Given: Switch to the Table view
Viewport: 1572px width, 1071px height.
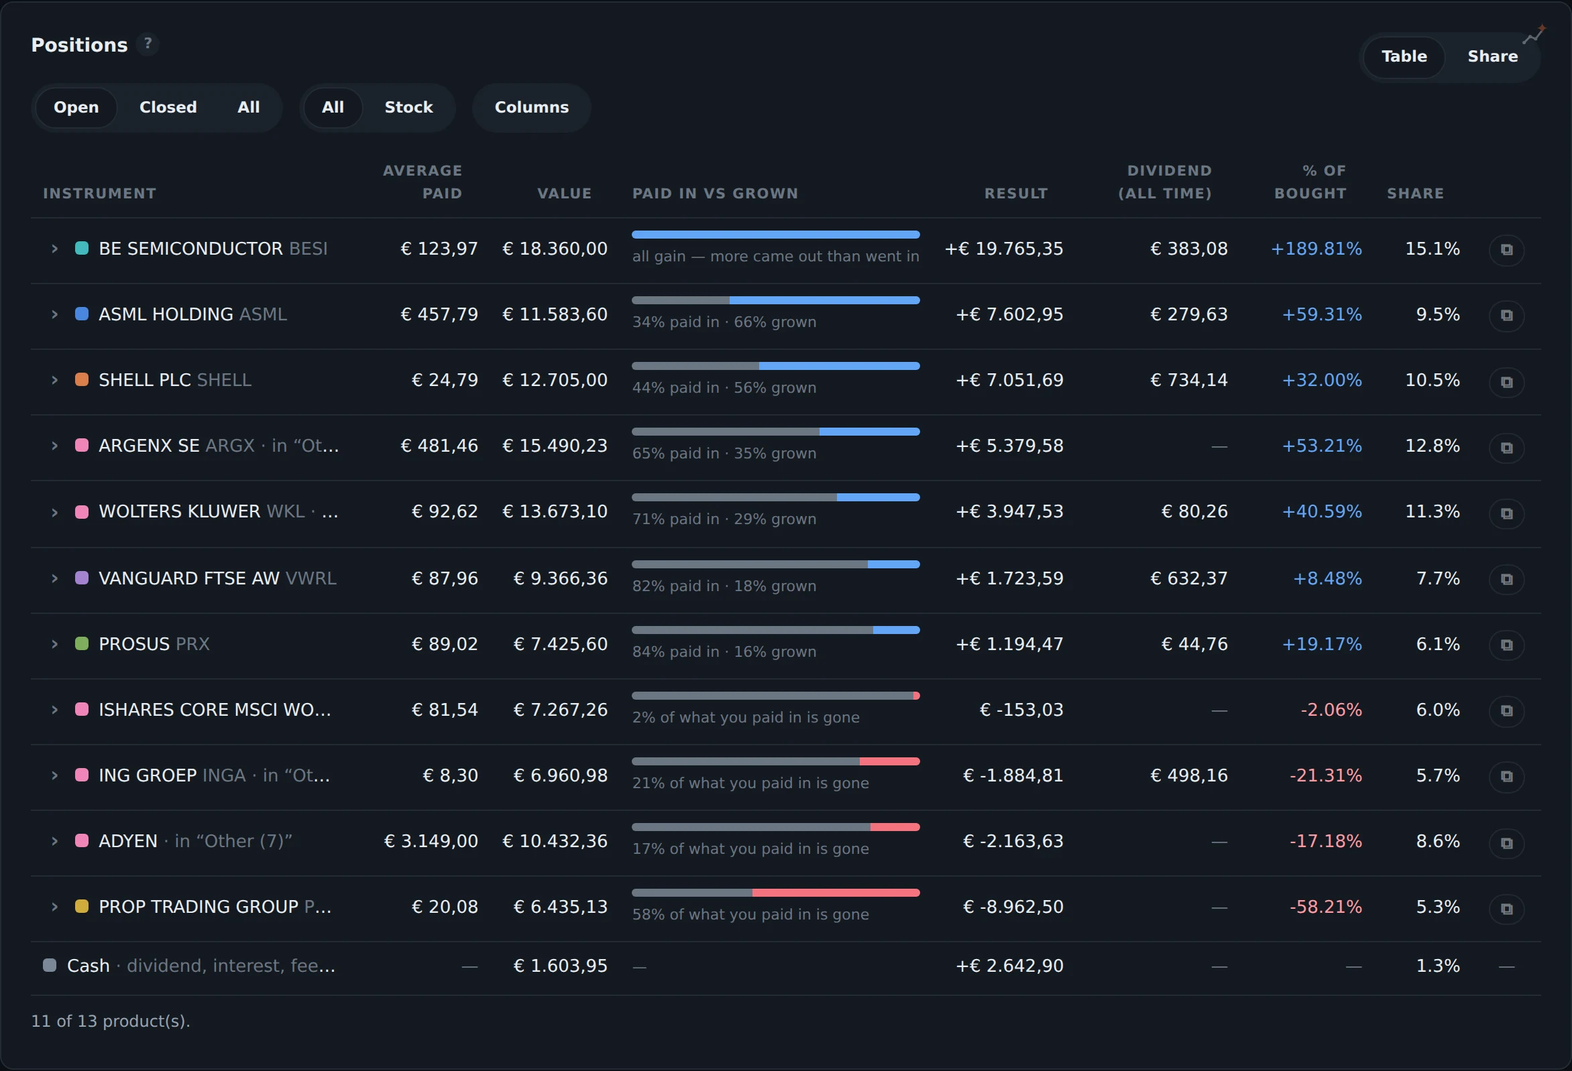Looking at the screenshot, I should pos(1404,57).
